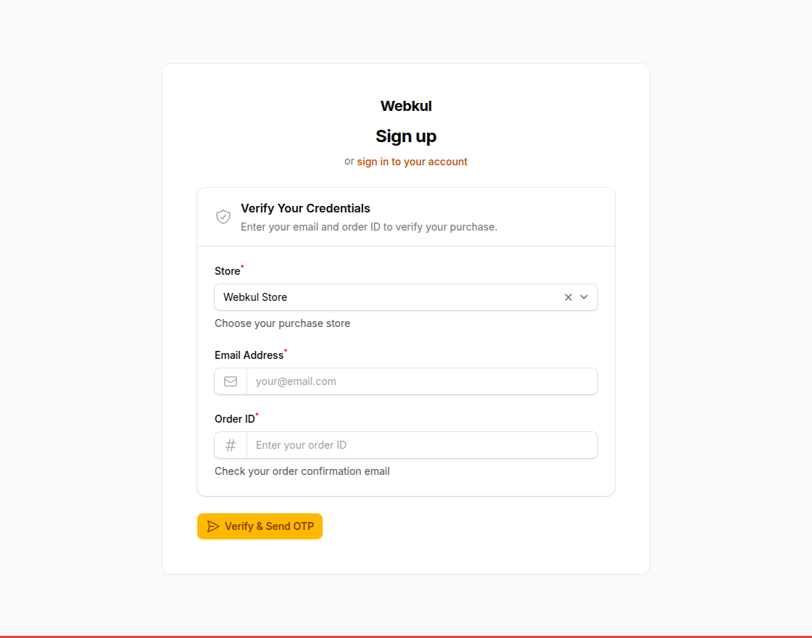
Task: Click the red asterisk beside Email Address
Action: 285,349
